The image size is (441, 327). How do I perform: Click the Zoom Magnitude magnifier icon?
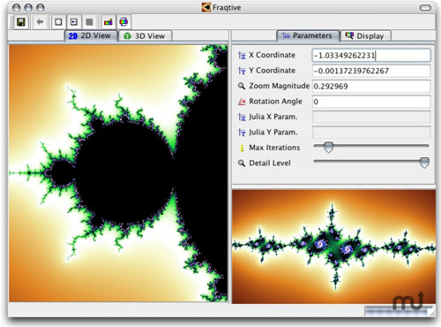point(242,86)
